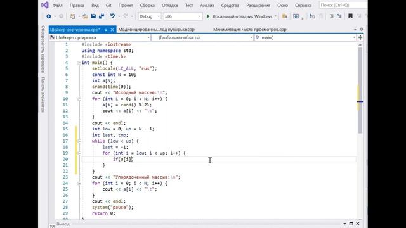Place cursor on line 20 if(a[i]) code
Screen dimensions: 406x228
point(123,159)
